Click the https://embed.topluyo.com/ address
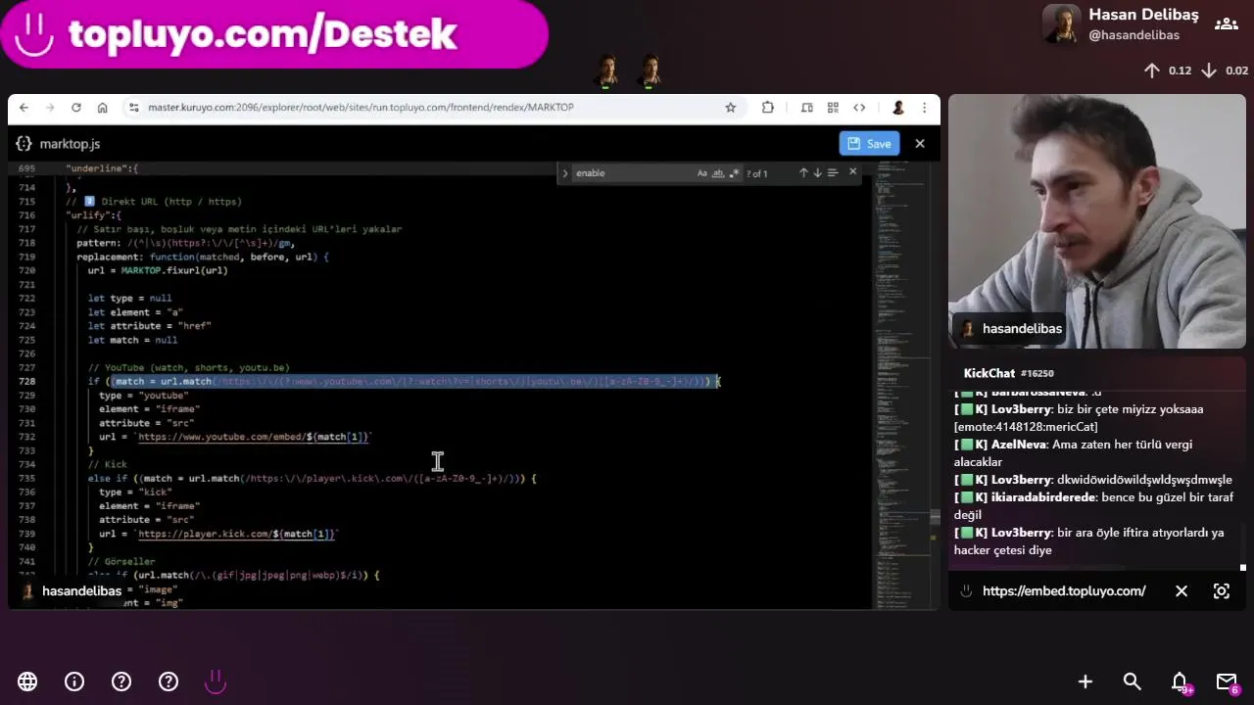This screenshot has height=705, width=1254. pos(1064,591)
